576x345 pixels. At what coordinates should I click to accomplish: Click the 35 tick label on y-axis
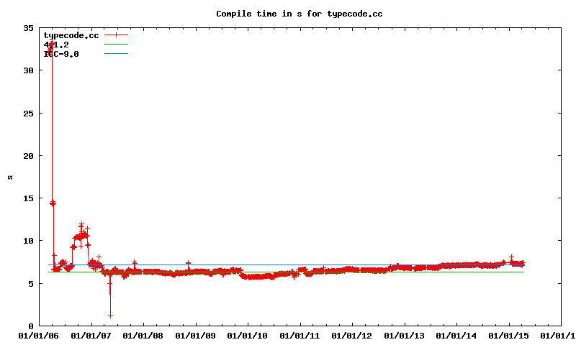(27, 28)
